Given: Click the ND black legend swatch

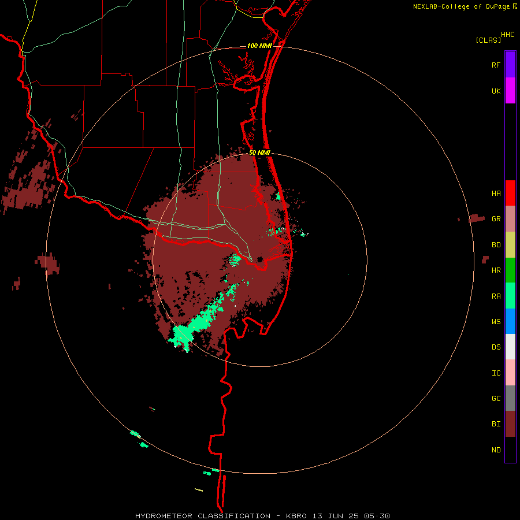Looking at the screenshot, I should click(x=510, y=450).
